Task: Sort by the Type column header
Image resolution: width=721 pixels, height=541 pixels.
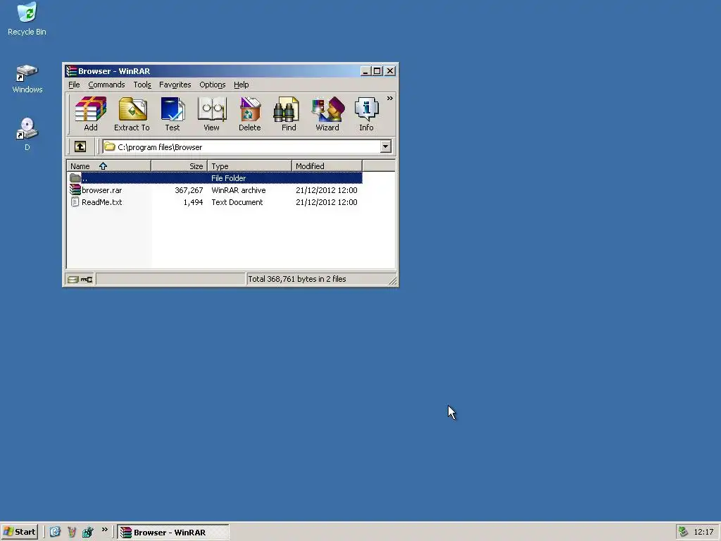Action: click(x=250, y=166)
